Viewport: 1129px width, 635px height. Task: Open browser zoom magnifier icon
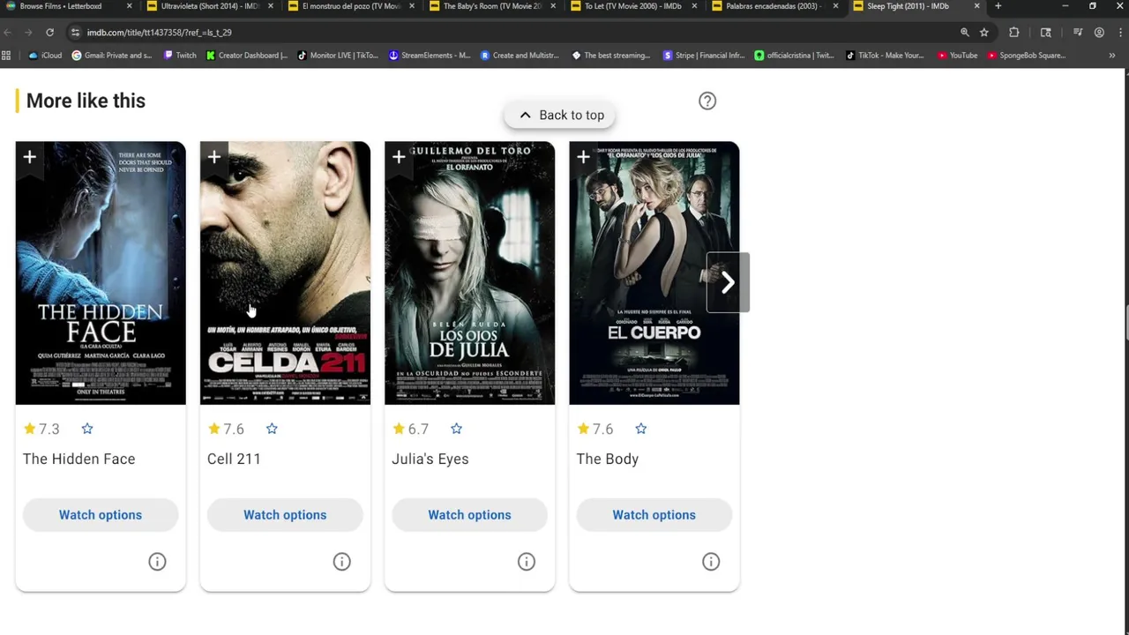[965, 33]
